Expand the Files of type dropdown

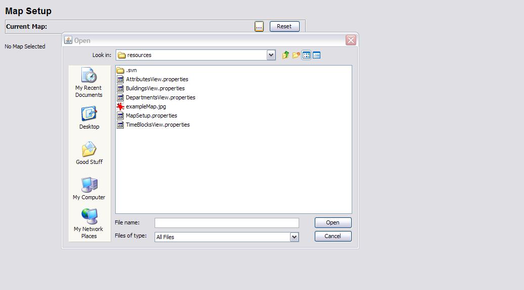294,237
